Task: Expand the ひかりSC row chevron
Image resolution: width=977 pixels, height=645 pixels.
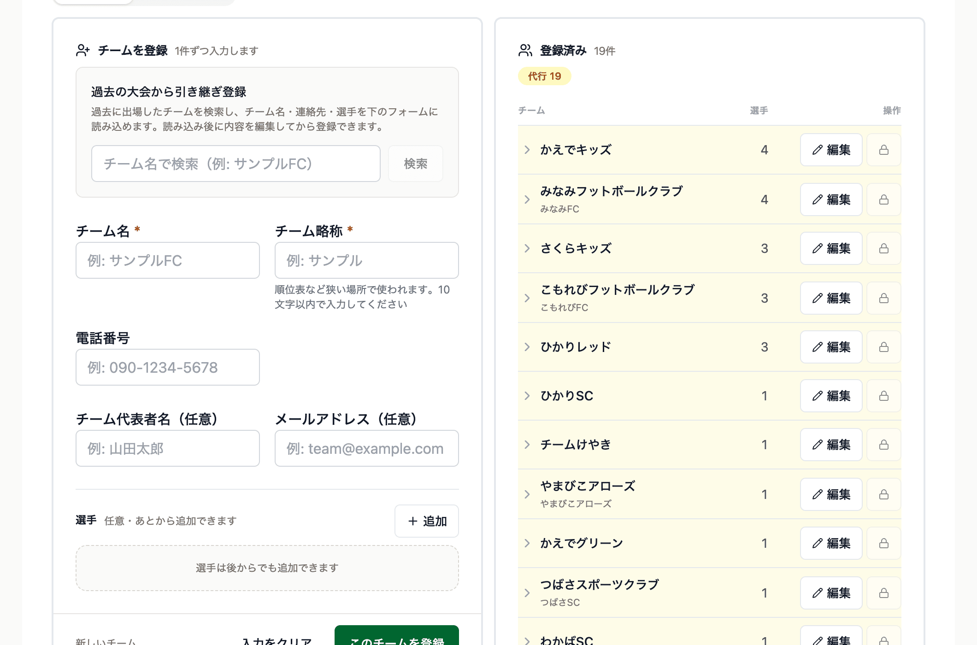Action: [x=527, y=396]
